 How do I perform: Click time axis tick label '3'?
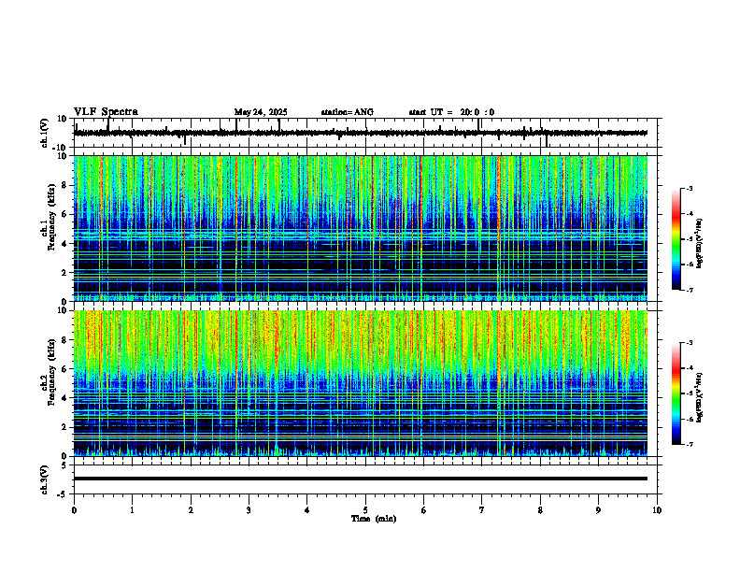click(249, 510)
